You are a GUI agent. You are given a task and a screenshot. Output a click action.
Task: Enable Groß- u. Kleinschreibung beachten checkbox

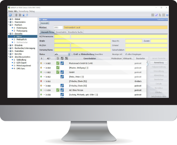point(72,54)
